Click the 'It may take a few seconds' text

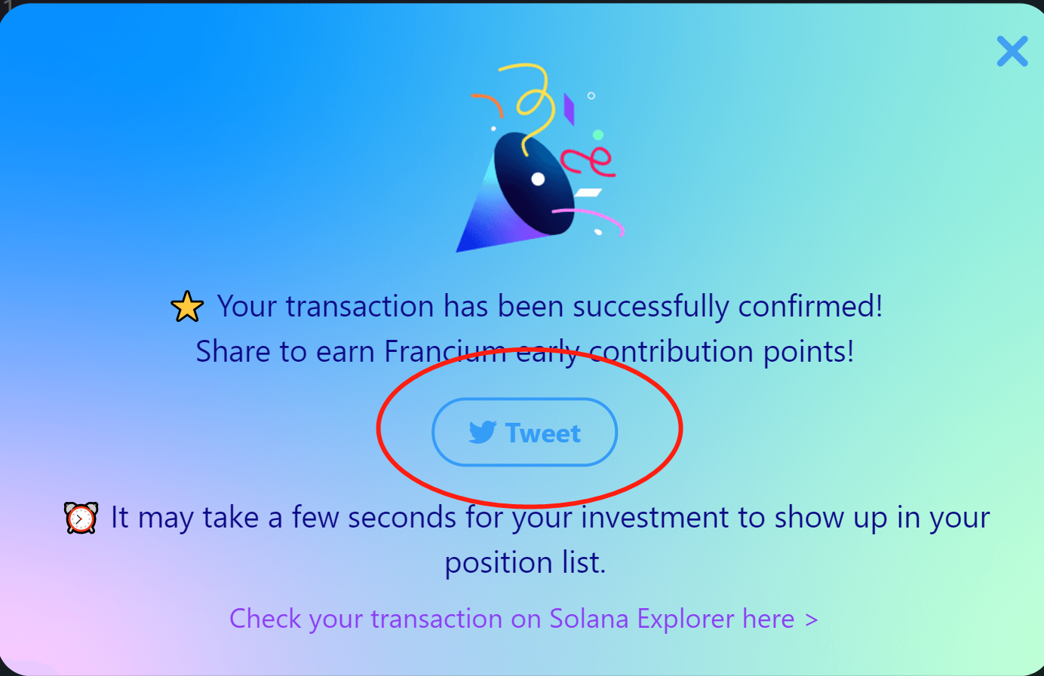point(283,518)
